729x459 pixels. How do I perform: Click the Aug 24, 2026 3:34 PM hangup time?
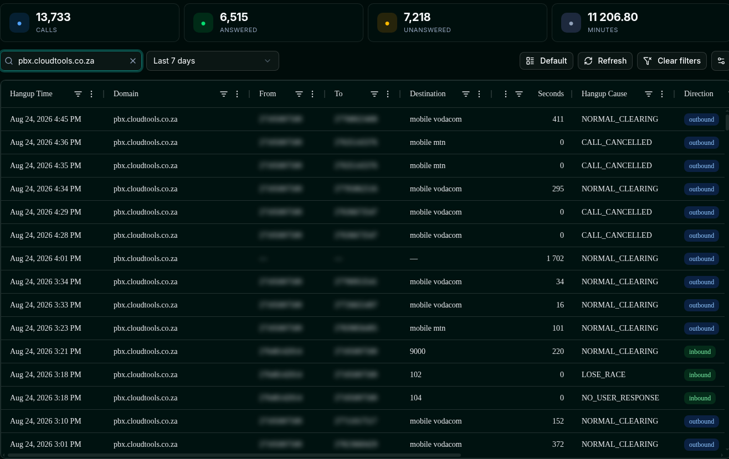point(45,282)
